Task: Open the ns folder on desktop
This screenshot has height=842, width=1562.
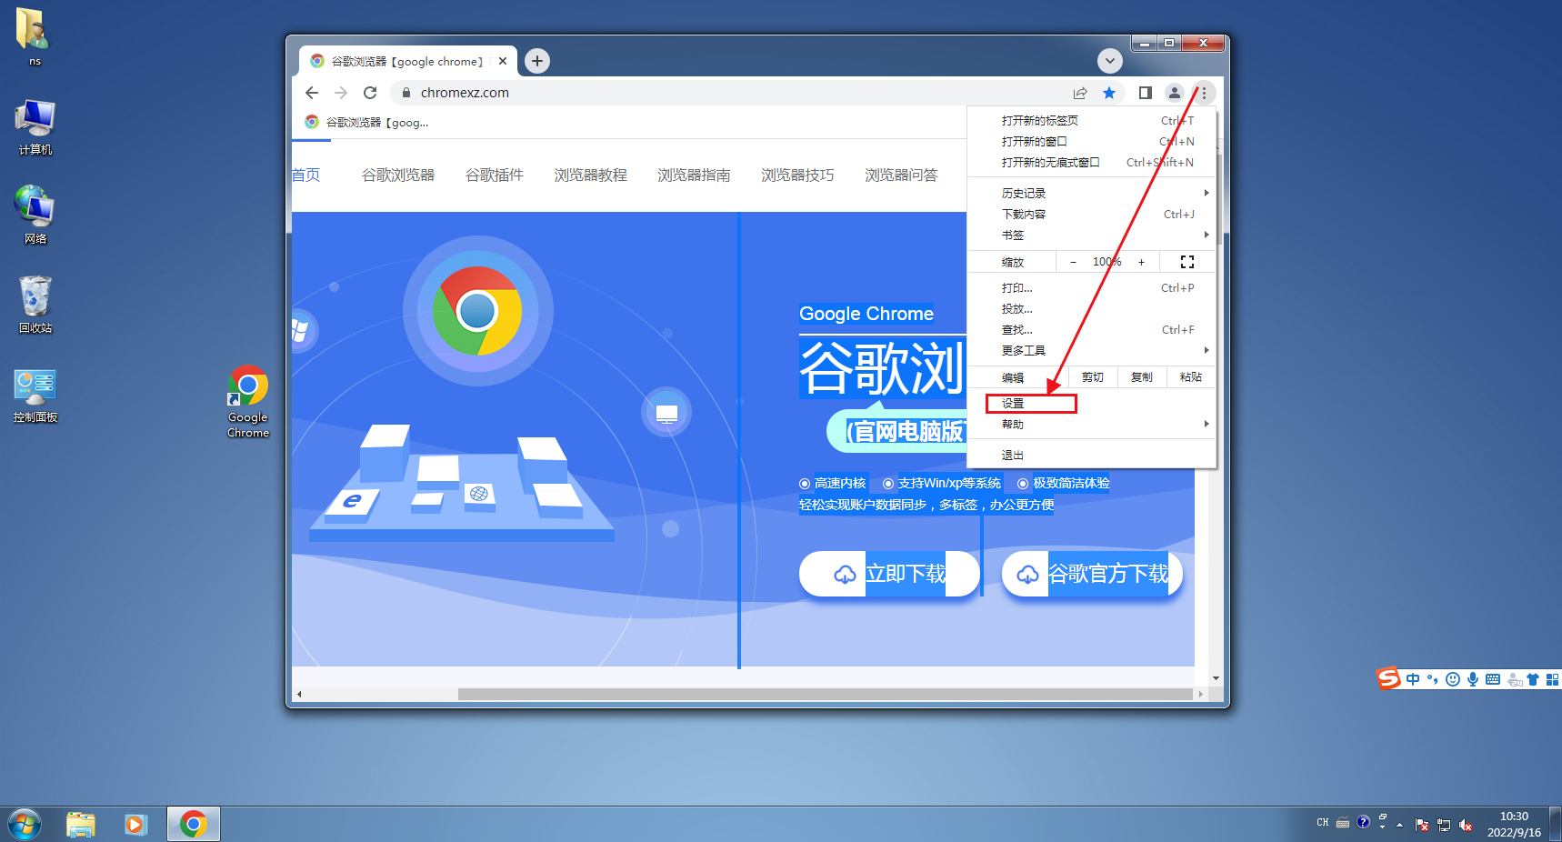Action: point(34,36)
